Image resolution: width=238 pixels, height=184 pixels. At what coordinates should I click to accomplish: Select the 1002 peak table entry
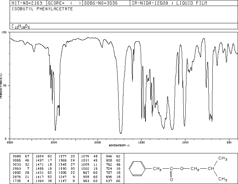[89, 168]
